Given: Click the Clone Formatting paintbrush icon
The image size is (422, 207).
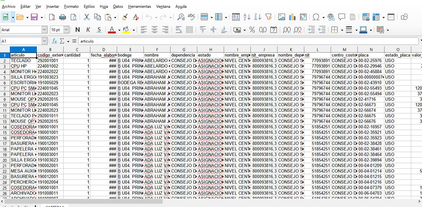Looking at the screenshot, I should [125, 17].
